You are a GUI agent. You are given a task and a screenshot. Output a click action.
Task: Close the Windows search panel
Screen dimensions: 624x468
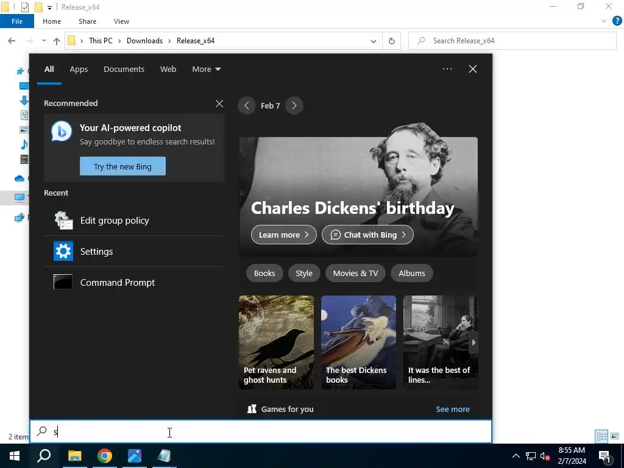(473, 69)
